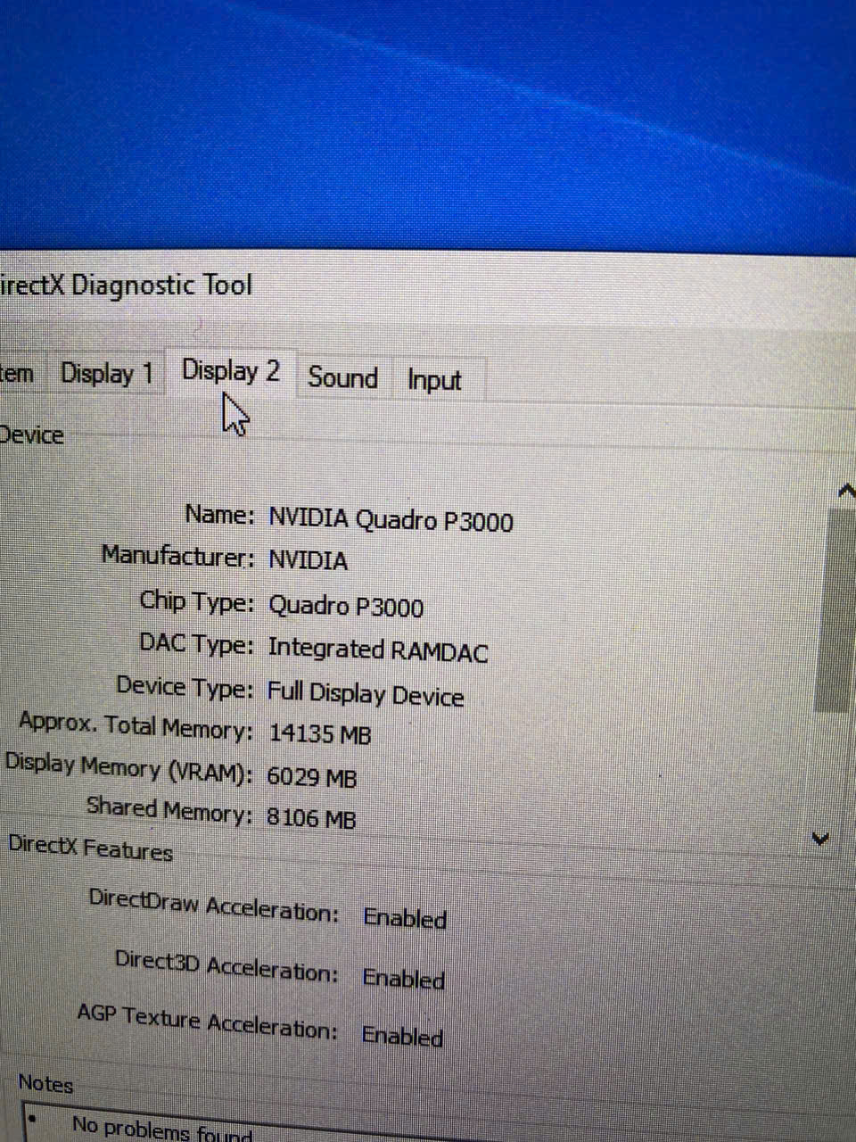
Task: Open the Sound tab
Action: pyautogui.click(x=342, y=377)
